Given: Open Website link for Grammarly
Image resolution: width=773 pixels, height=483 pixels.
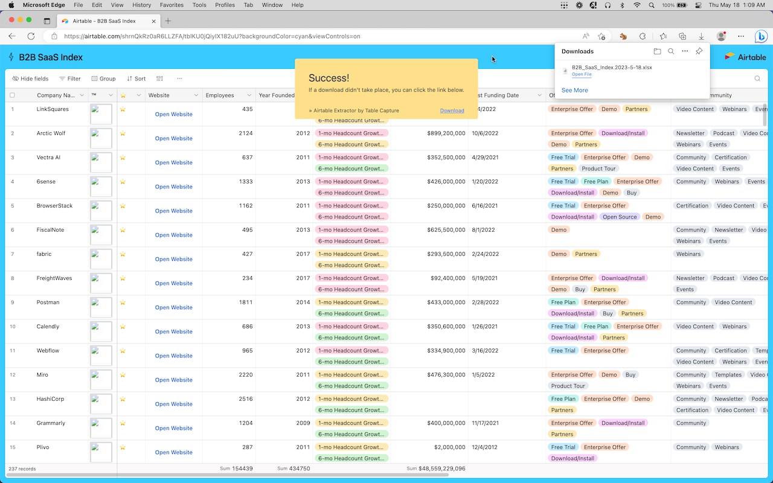Looking at the screenshot, I should pos(174,428).
